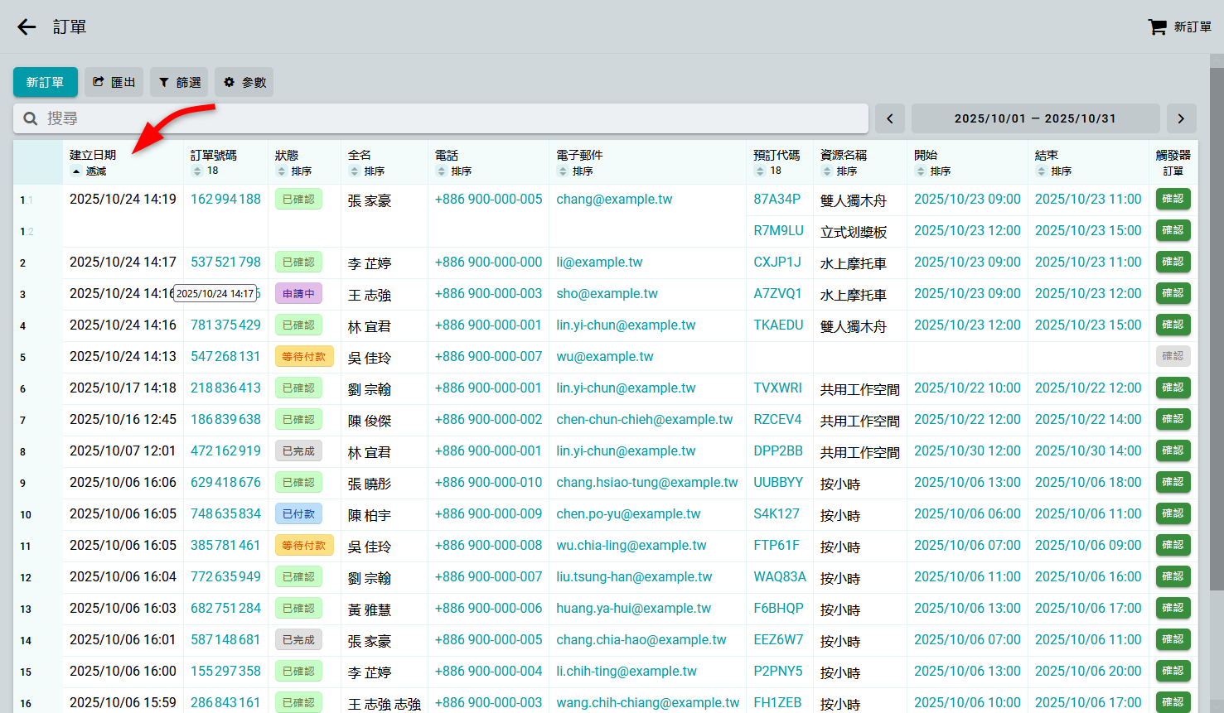Click email link wu@example.tw
The image size is (1224, 713).
[604, 356]
